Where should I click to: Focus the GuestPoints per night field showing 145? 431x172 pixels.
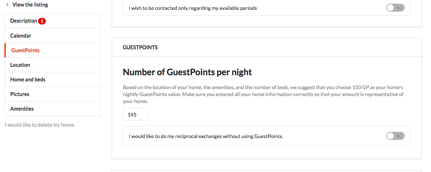click(x=135, y=114)
